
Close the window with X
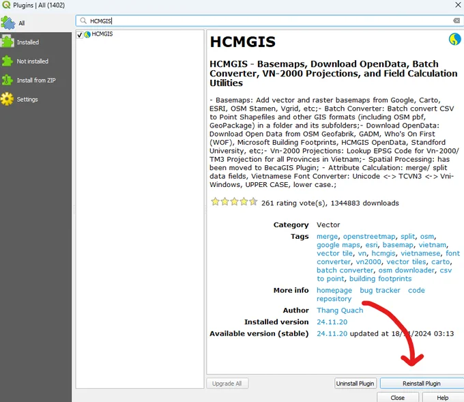(x=457, y=5)
